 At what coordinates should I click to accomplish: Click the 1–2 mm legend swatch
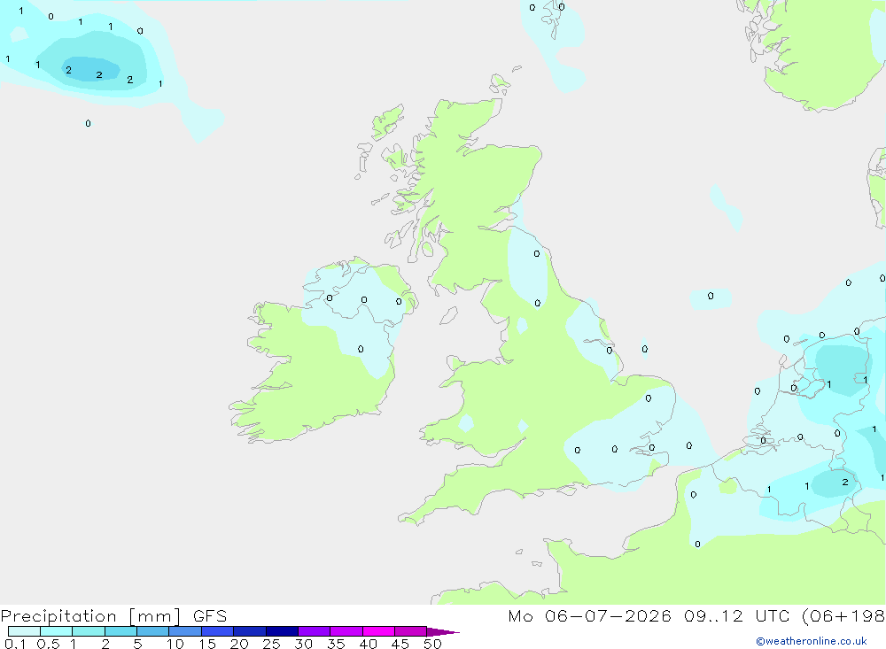tap(89, 631)
